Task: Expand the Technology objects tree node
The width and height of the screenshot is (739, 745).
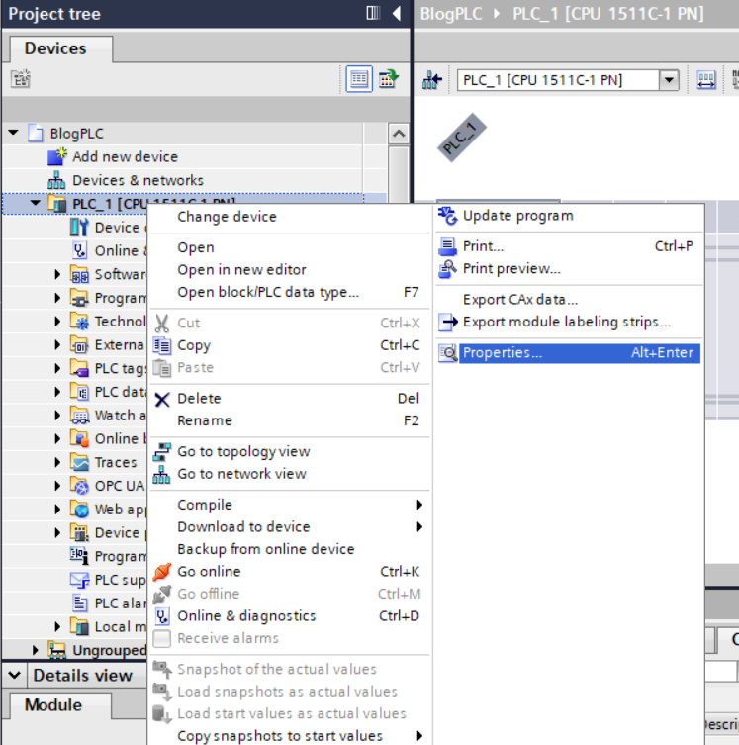Action: click(57, 322)
